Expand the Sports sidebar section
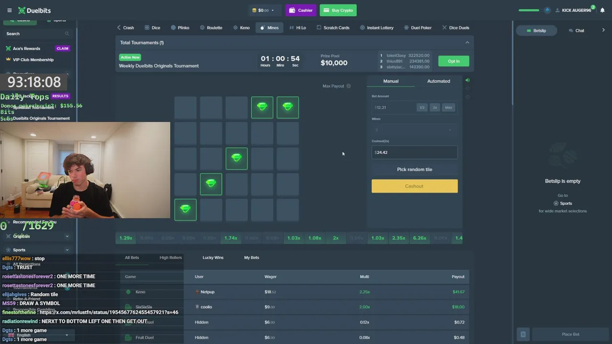 point(67,250)
